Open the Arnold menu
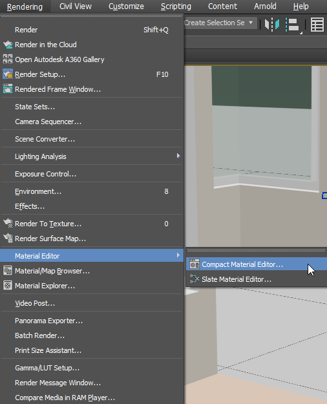Image resolution: width=327 pixels, height=404 pixels. tap(265, 6)
